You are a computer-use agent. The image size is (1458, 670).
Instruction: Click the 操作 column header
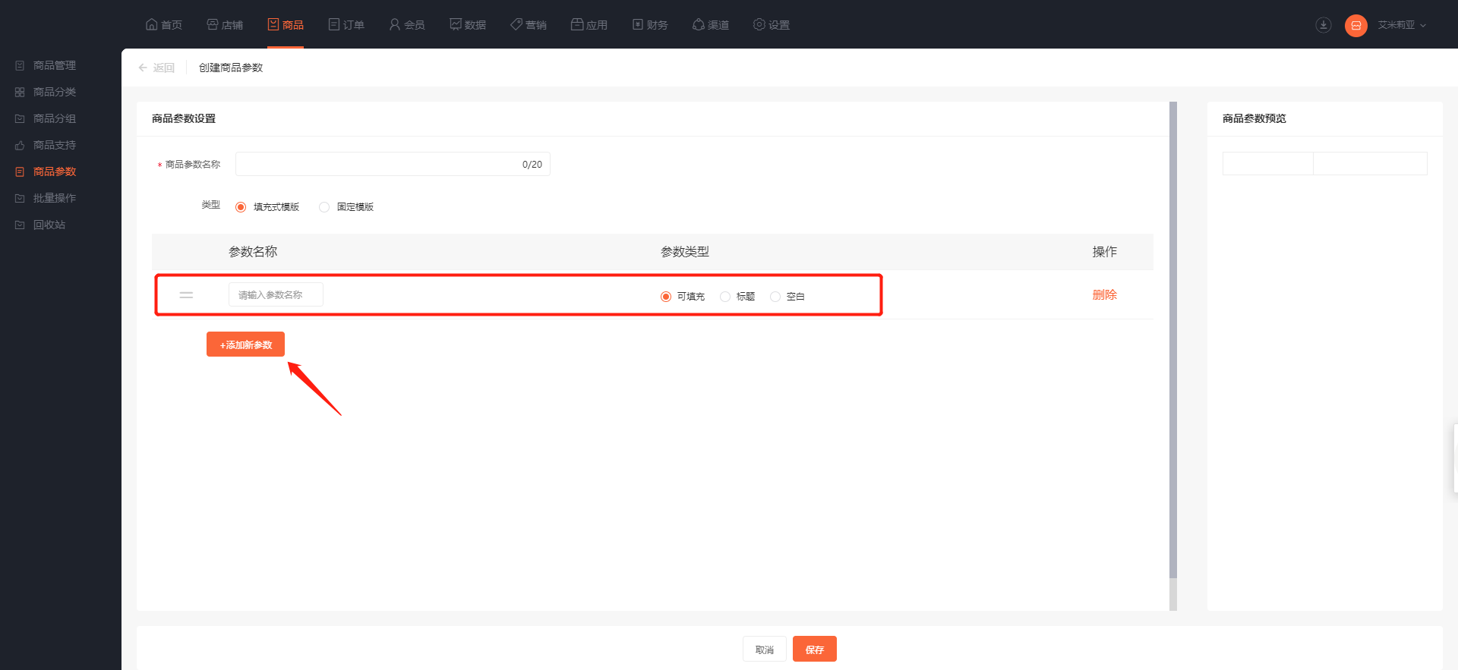(x=1104, y=251)
